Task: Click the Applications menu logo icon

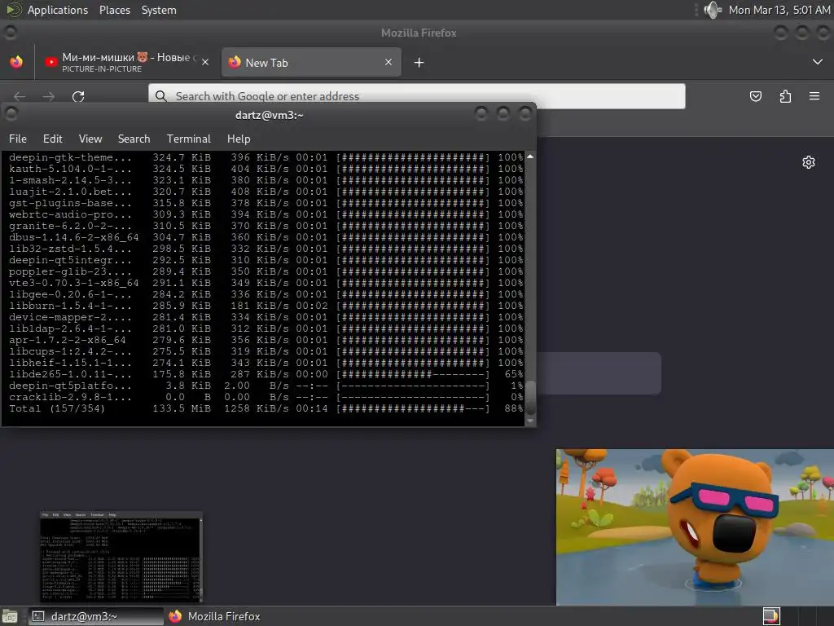Action: pos(13,10)
